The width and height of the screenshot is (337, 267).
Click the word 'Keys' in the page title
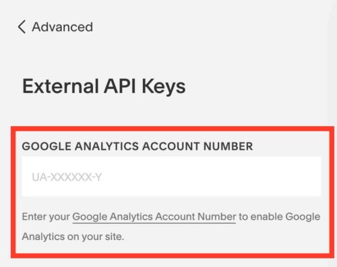click(164, 87)
